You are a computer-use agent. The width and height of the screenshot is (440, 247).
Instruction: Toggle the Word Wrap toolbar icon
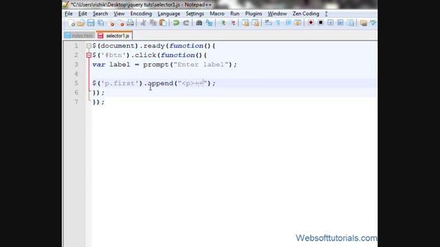[268, 23]
